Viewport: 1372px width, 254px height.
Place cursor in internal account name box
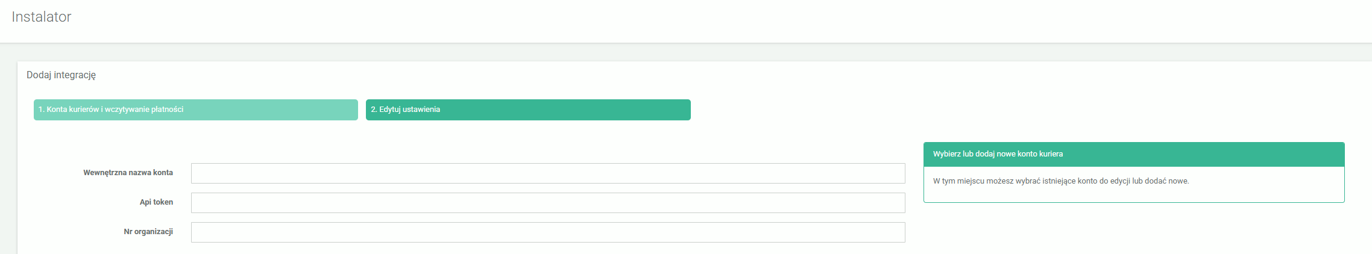[x=547, y=173]
